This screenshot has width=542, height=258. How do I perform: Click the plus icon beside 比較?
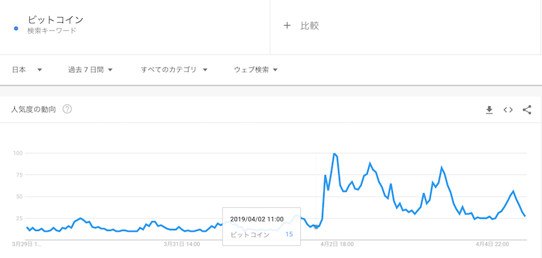[287, 26]
